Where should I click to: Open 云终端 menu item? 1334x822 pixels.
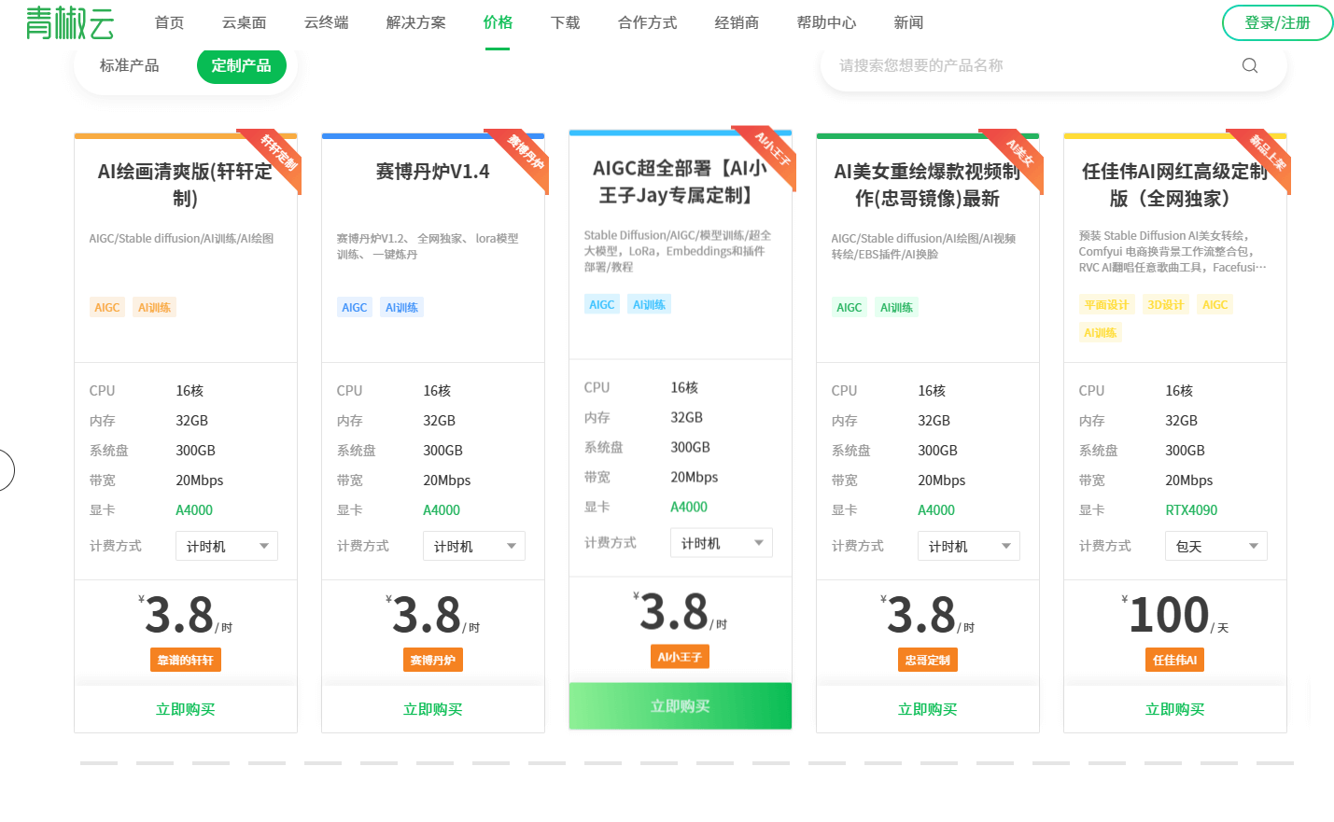326,22
